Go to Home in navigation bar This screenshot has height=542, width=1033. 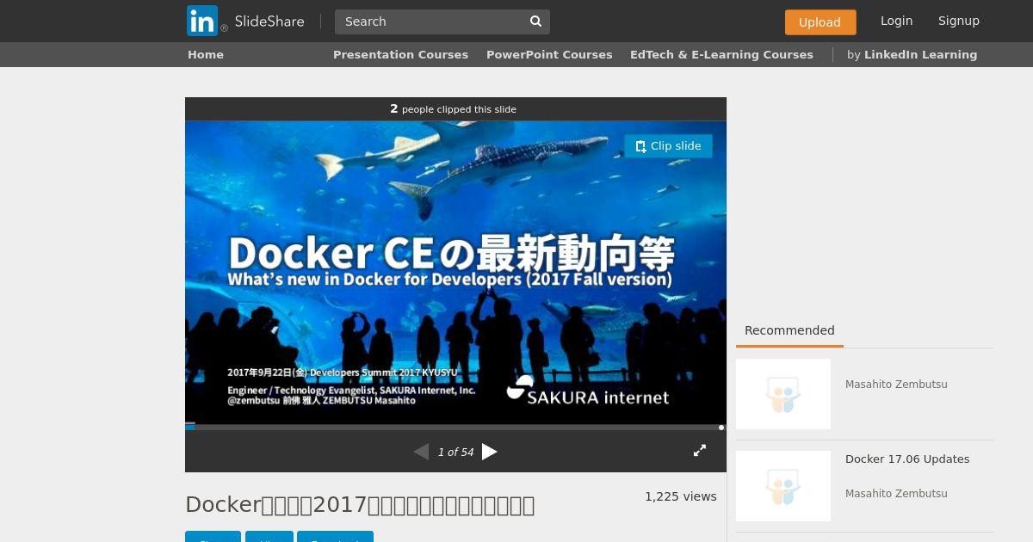tap(206, 54)
